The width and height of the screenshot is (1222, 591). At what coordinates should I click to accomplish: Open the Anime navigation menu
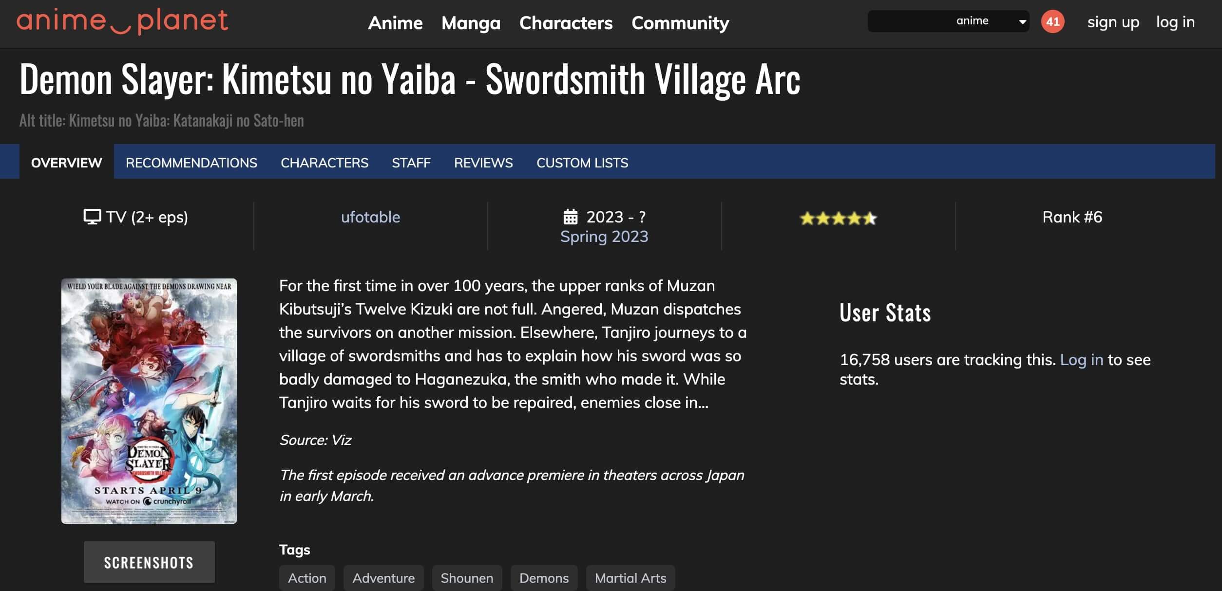coord(395,23)
